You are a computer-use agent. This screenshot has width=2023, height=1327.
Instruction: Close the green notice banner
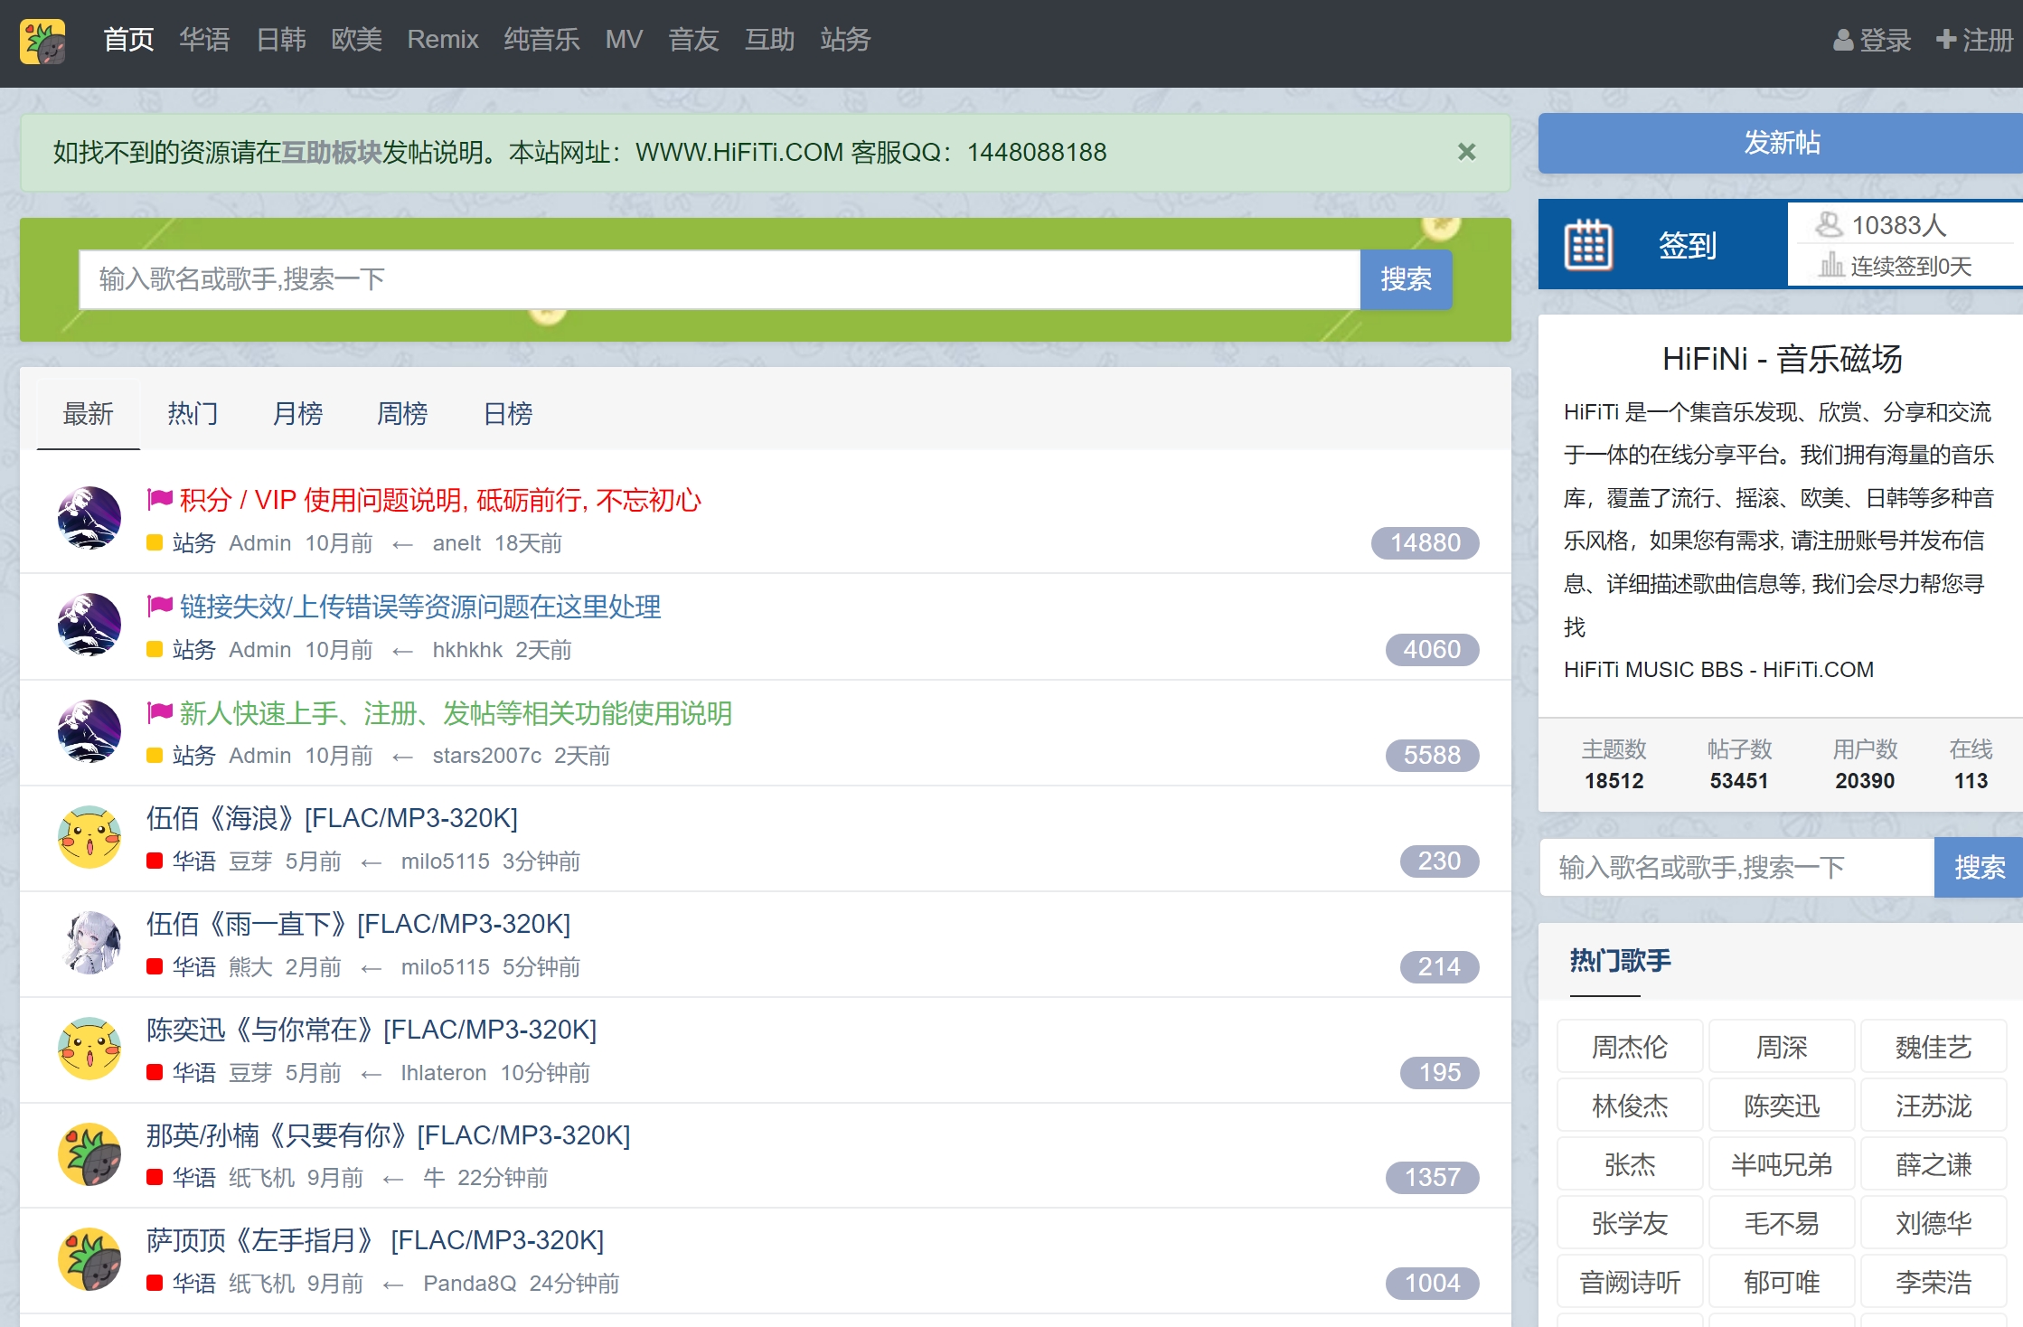(1466, 152)
